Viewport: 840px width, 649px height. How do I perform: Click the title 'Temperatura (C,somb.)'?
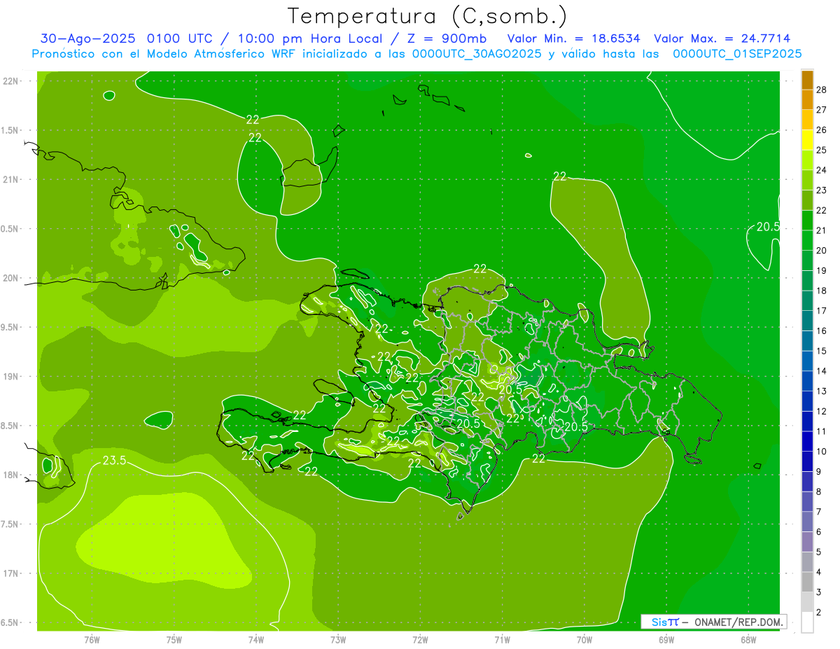(x=428, y=17)
